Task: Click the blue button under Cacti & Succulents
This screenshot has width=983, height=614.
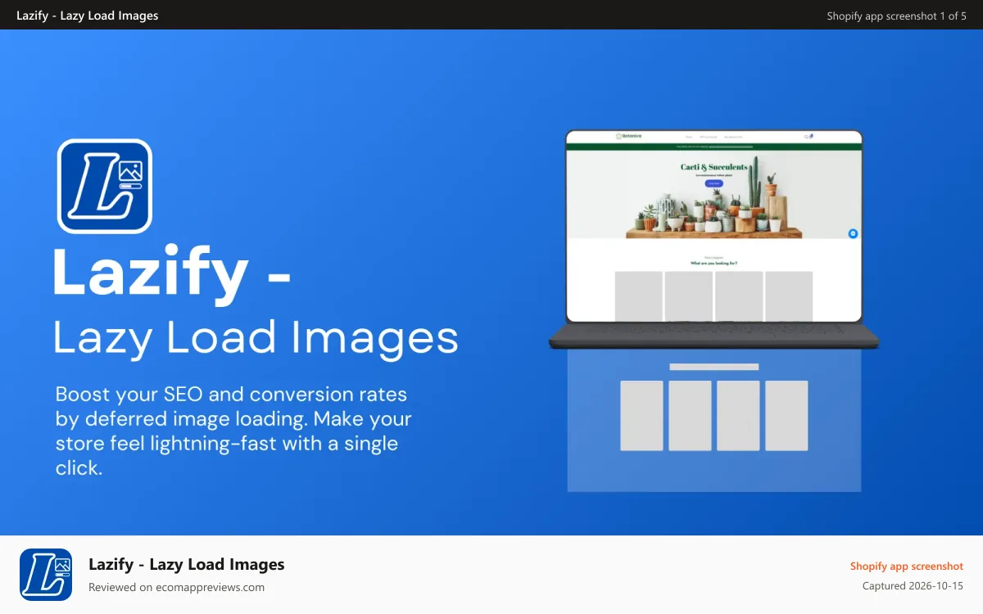Action: tap(714, 183)
